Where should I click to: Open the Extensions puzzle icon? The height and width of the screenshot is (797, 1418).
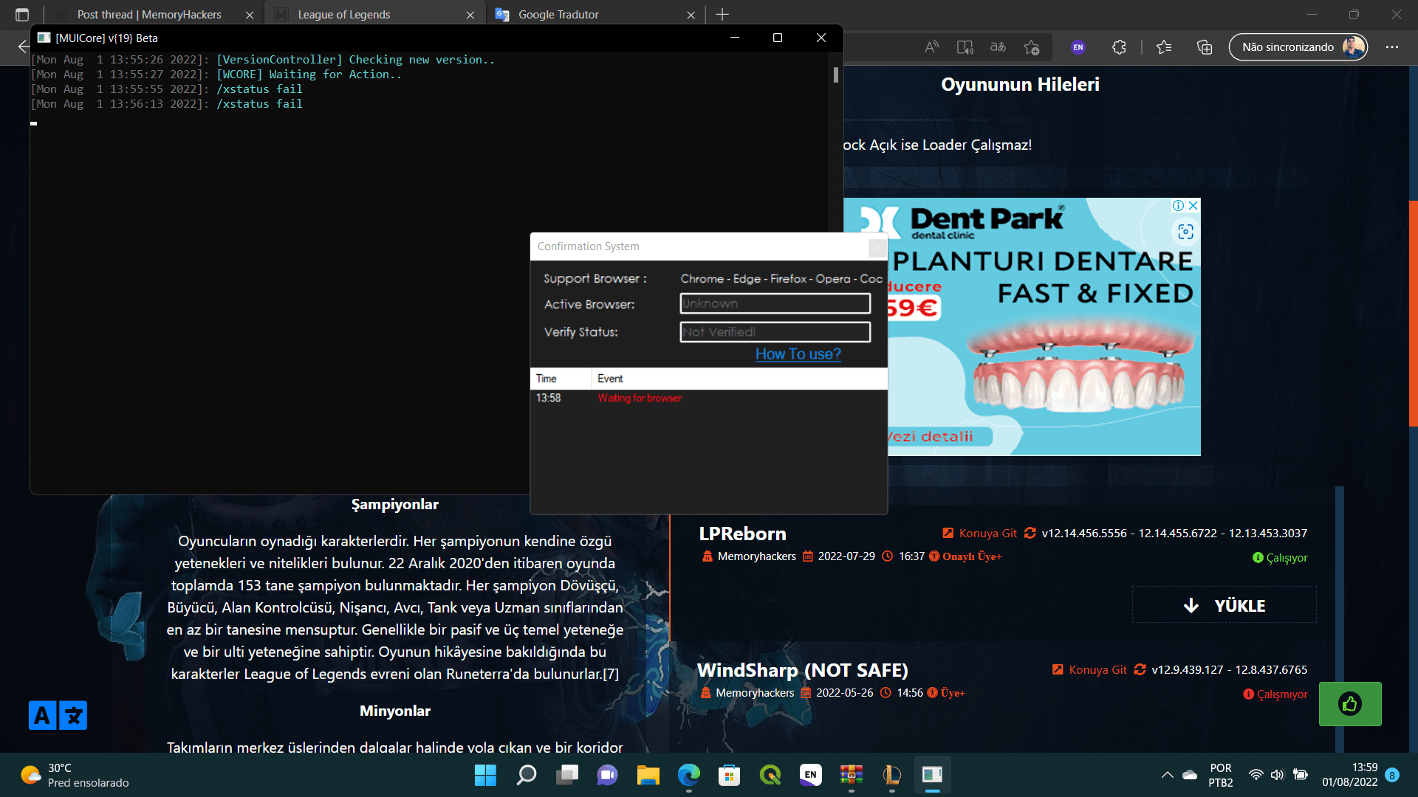click(1119, 47)
